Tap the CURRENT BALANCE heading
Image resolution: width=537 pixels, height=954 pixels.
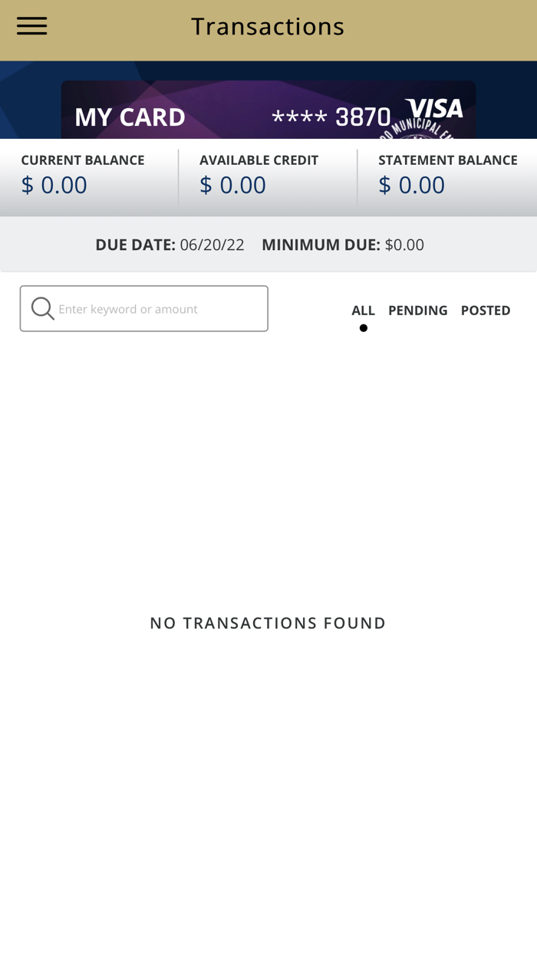tap(83, 160)
